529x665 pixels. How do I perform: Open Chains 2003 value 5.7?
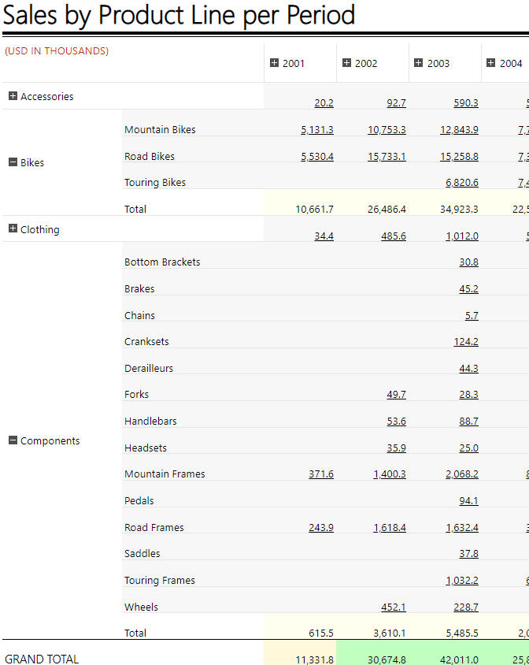tap(472, 315)
